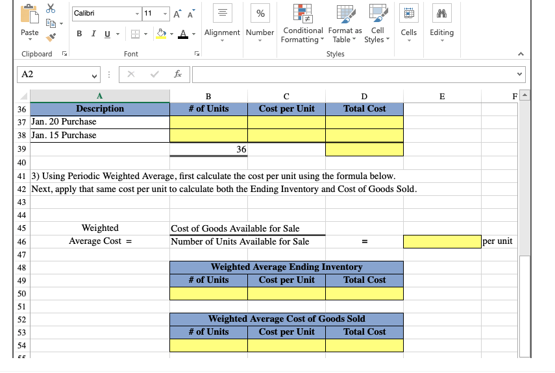This screenshot has width=555, height=373.
Task: Select Jan. 20 Purchase cell
Action: [x=100, y=122]
